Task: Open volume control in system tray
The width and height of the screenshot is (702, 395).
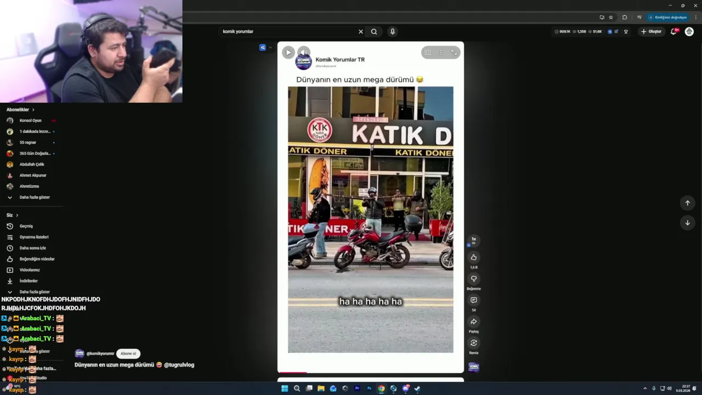Action: click(670, 388)
